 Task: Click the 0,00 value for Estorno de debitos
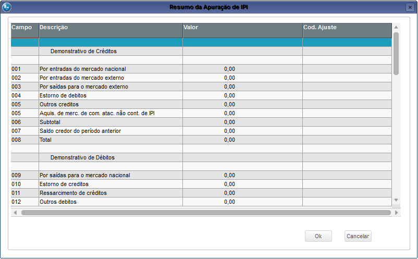(229, 95)
